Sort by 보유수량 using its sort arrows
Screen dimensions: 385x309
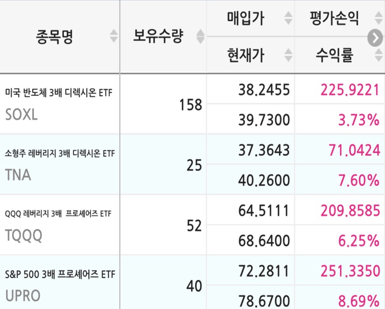tap(200, 36)
